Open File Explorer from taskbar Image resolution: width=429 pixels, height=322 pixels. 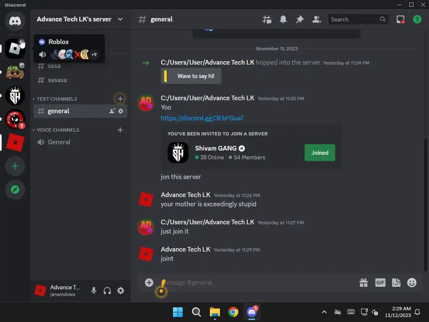215,312
